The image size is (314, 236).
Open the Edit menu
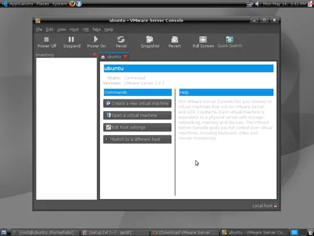tap(49, 30)
